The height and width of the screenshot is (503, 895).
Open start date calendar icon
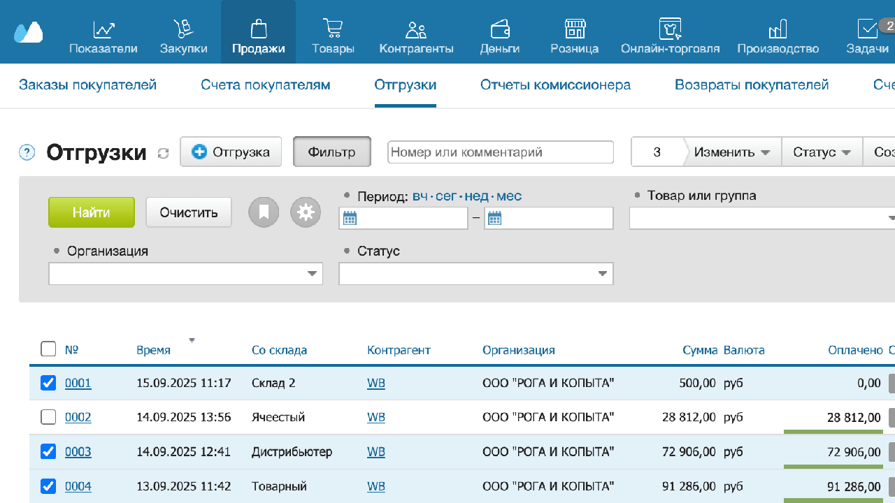pyautogui.click(x=350, y=219)
